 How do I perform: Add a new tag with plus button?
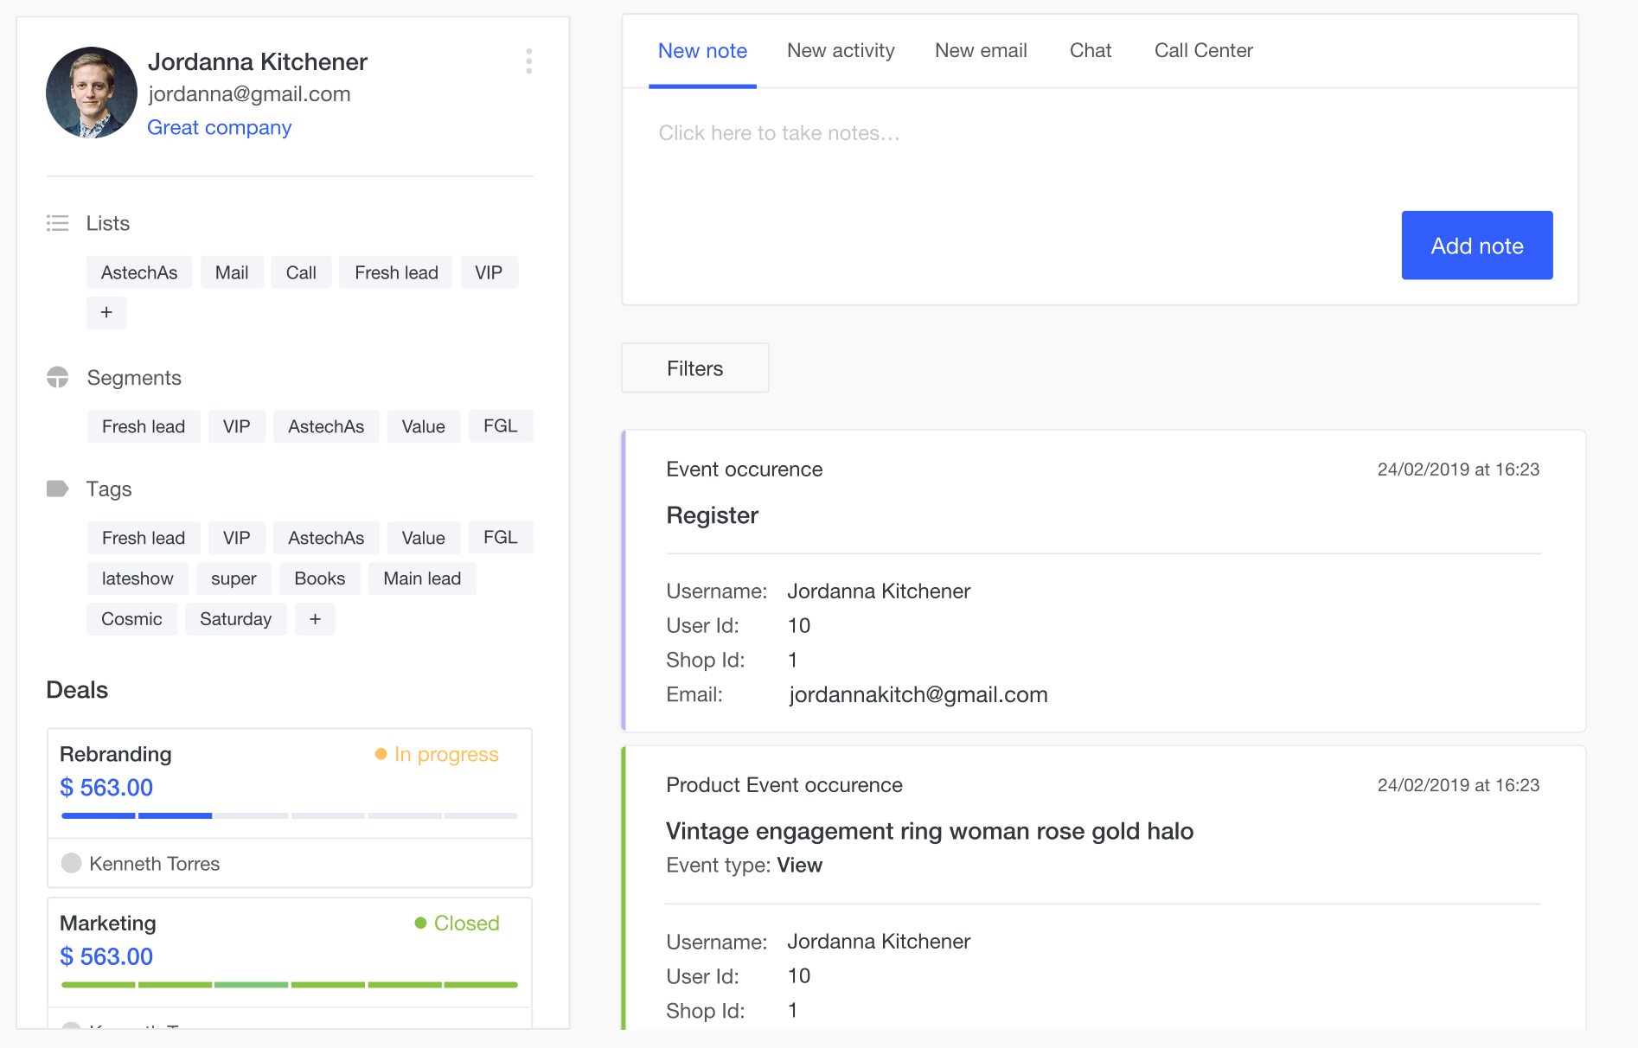pos(315,619)
